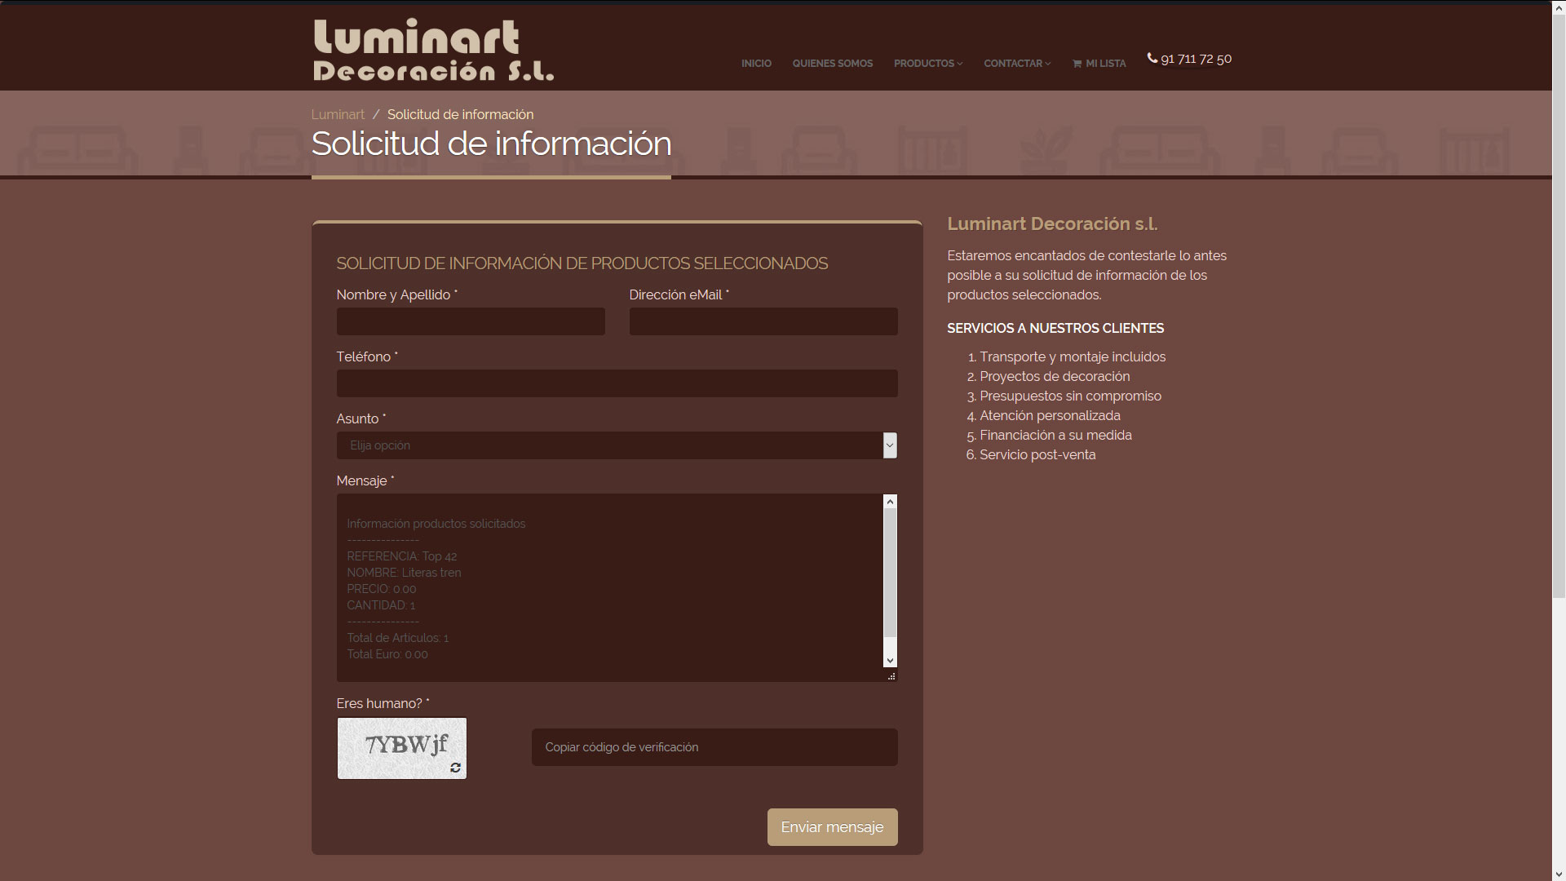This screenshot has height=881, width=1566.
Task: Open the Asunto dropdown selector
Action: 617,445
